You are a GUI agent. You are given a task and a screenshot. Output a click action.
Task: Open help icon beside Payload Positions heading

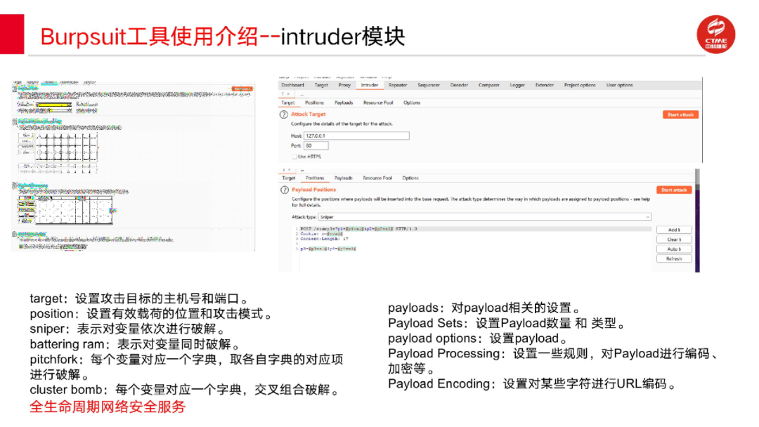click(285, 190)
